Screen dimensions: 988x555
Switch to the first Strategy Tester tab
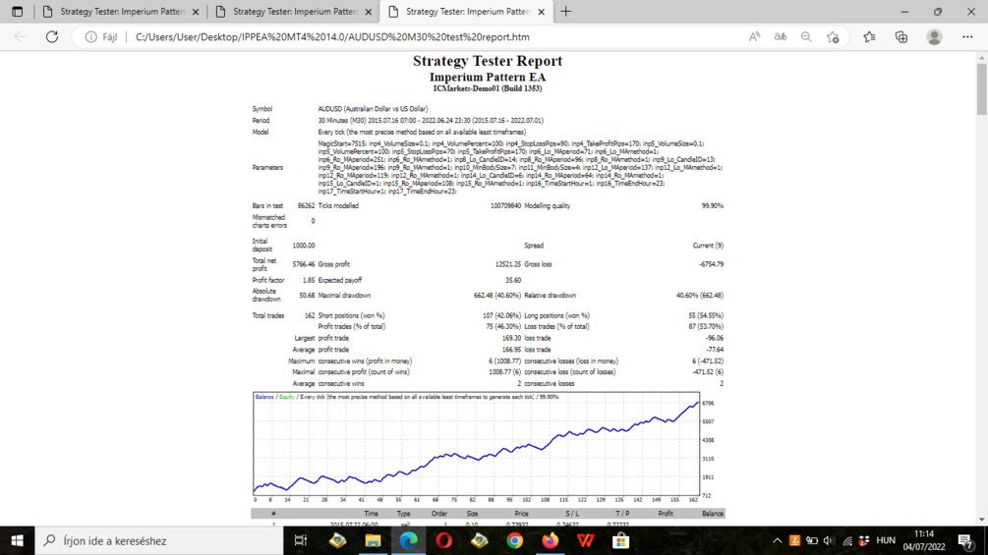click(122, 12)
